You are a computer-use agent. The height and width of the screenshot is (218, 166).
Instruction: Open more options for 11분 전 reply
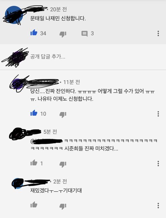(x=158, y=114)
